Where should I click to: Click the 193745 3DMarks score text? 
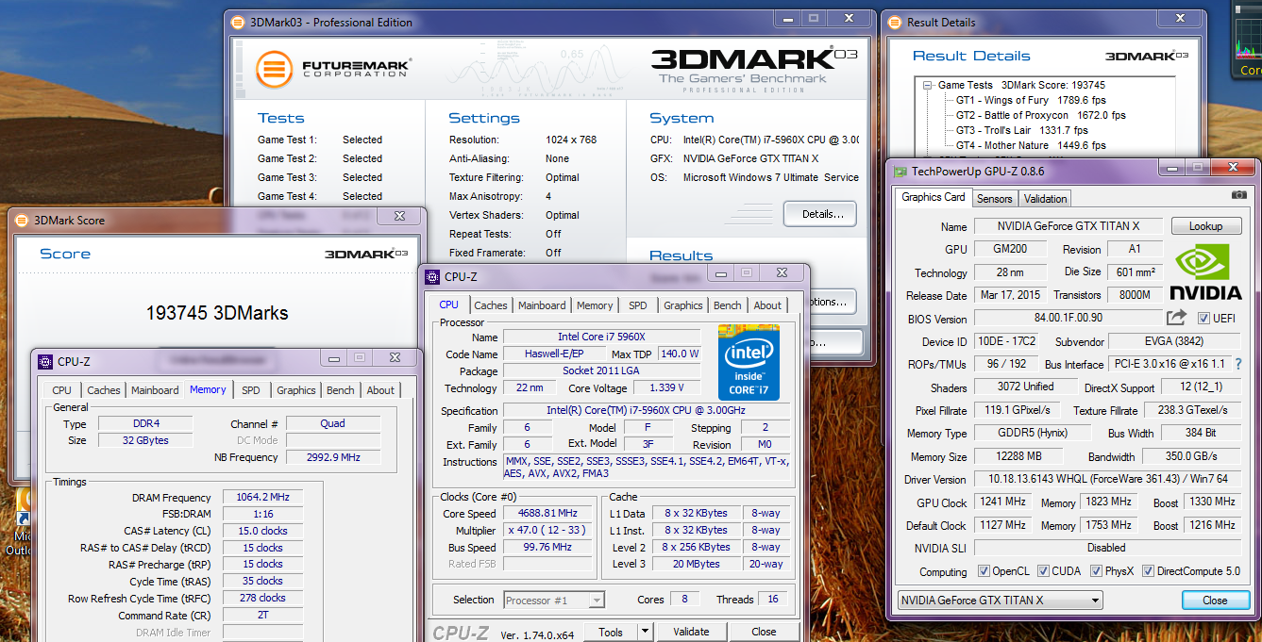[217, 313]
